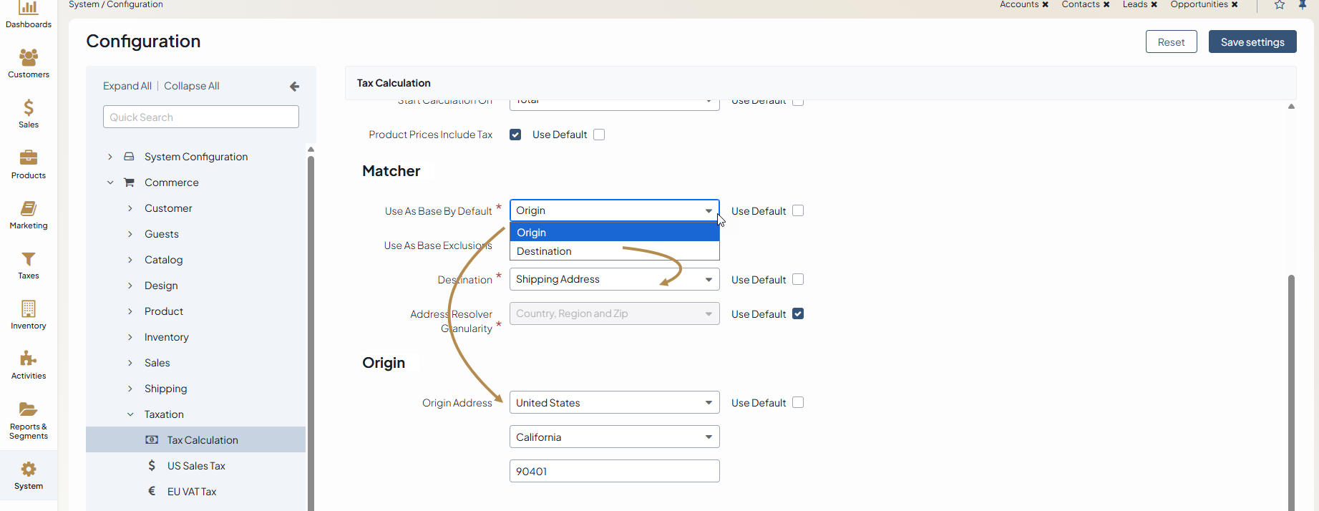The height and width of the screenshot is (511, 1319).
Task: Uncheck Product Prices Include Tax checkbox
Action: point(515,135)
